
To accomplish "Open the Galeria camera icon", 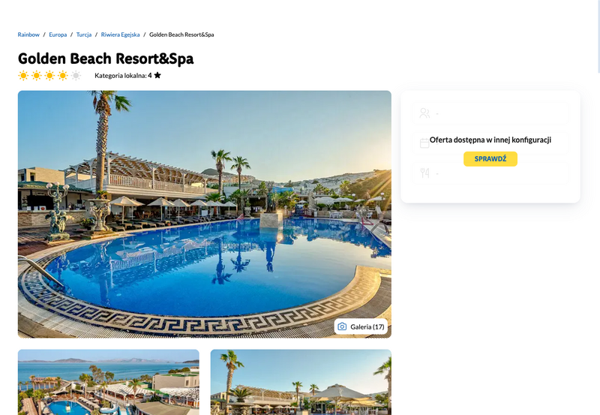I will 342,326.
